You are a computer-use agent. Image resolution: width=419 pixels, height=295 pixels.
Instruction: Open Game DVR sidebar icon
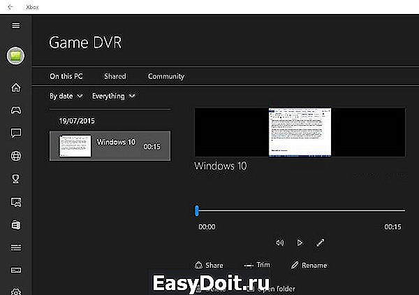point(16,202)
